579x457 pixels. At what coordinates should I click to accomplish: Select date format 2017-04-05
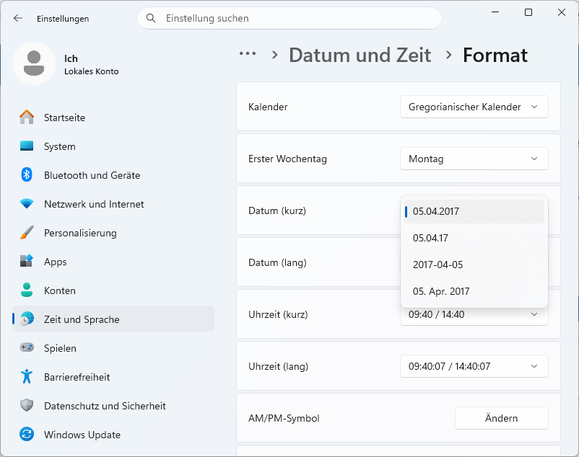pyautogui.click(x=474, y=265)
